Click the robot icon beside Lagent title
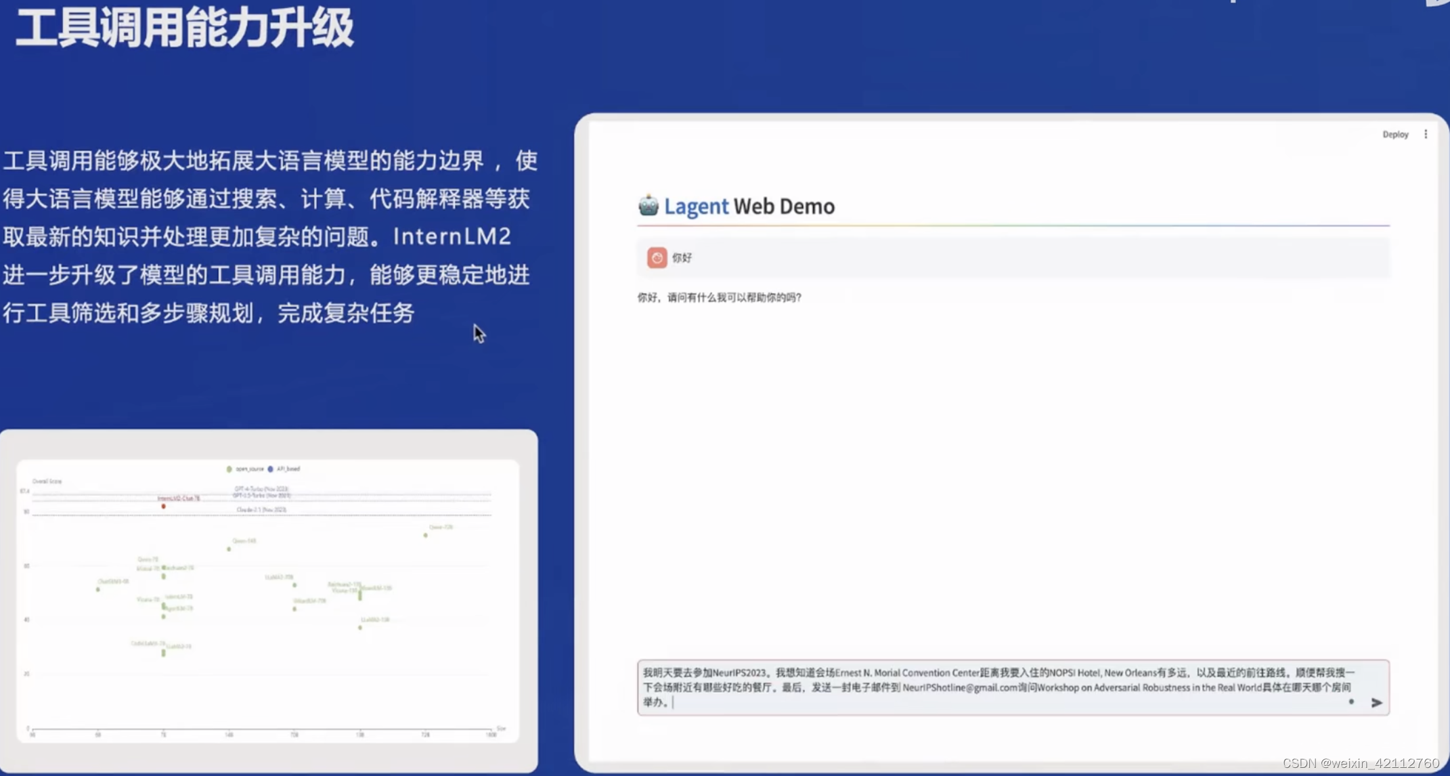 tap(649, 205)
